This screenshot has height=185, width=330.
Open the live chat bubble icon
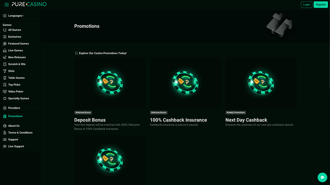click(322, 177)
